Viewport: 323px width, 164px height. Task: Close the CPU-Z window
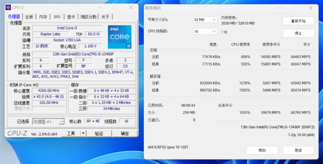pos(131,7)
